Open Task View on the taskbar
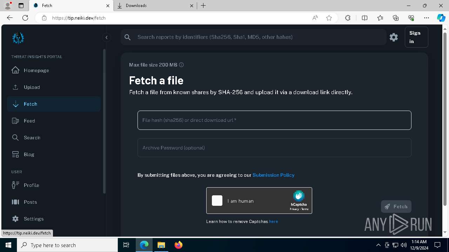This screenshot has width=449, height=252. 126,245
